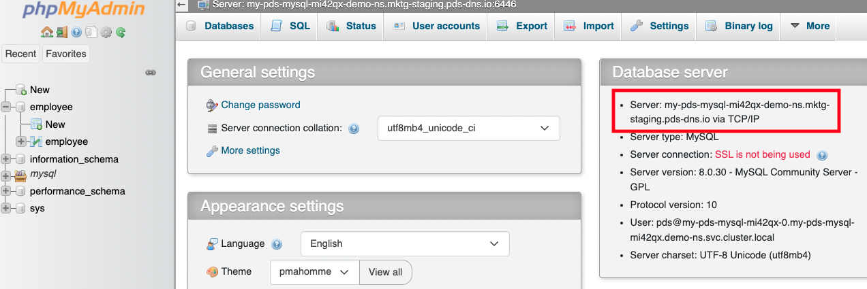Click 'Server charset: UTF-8 Unicode (utf8mb4)' text
This screenshot has width=867, height=289.
720,255
